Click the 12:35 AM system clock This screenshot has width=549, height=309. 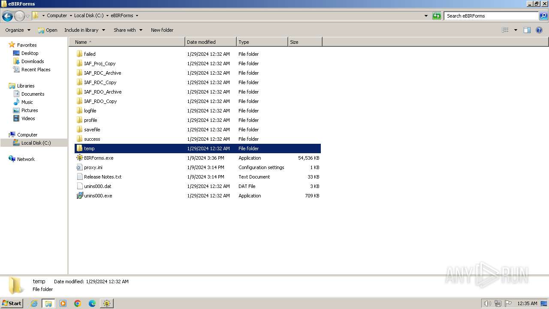tap(527, 303)
